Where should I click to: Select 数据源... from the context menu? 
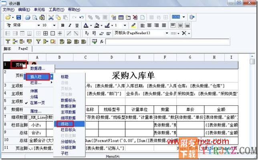[38, 68]
